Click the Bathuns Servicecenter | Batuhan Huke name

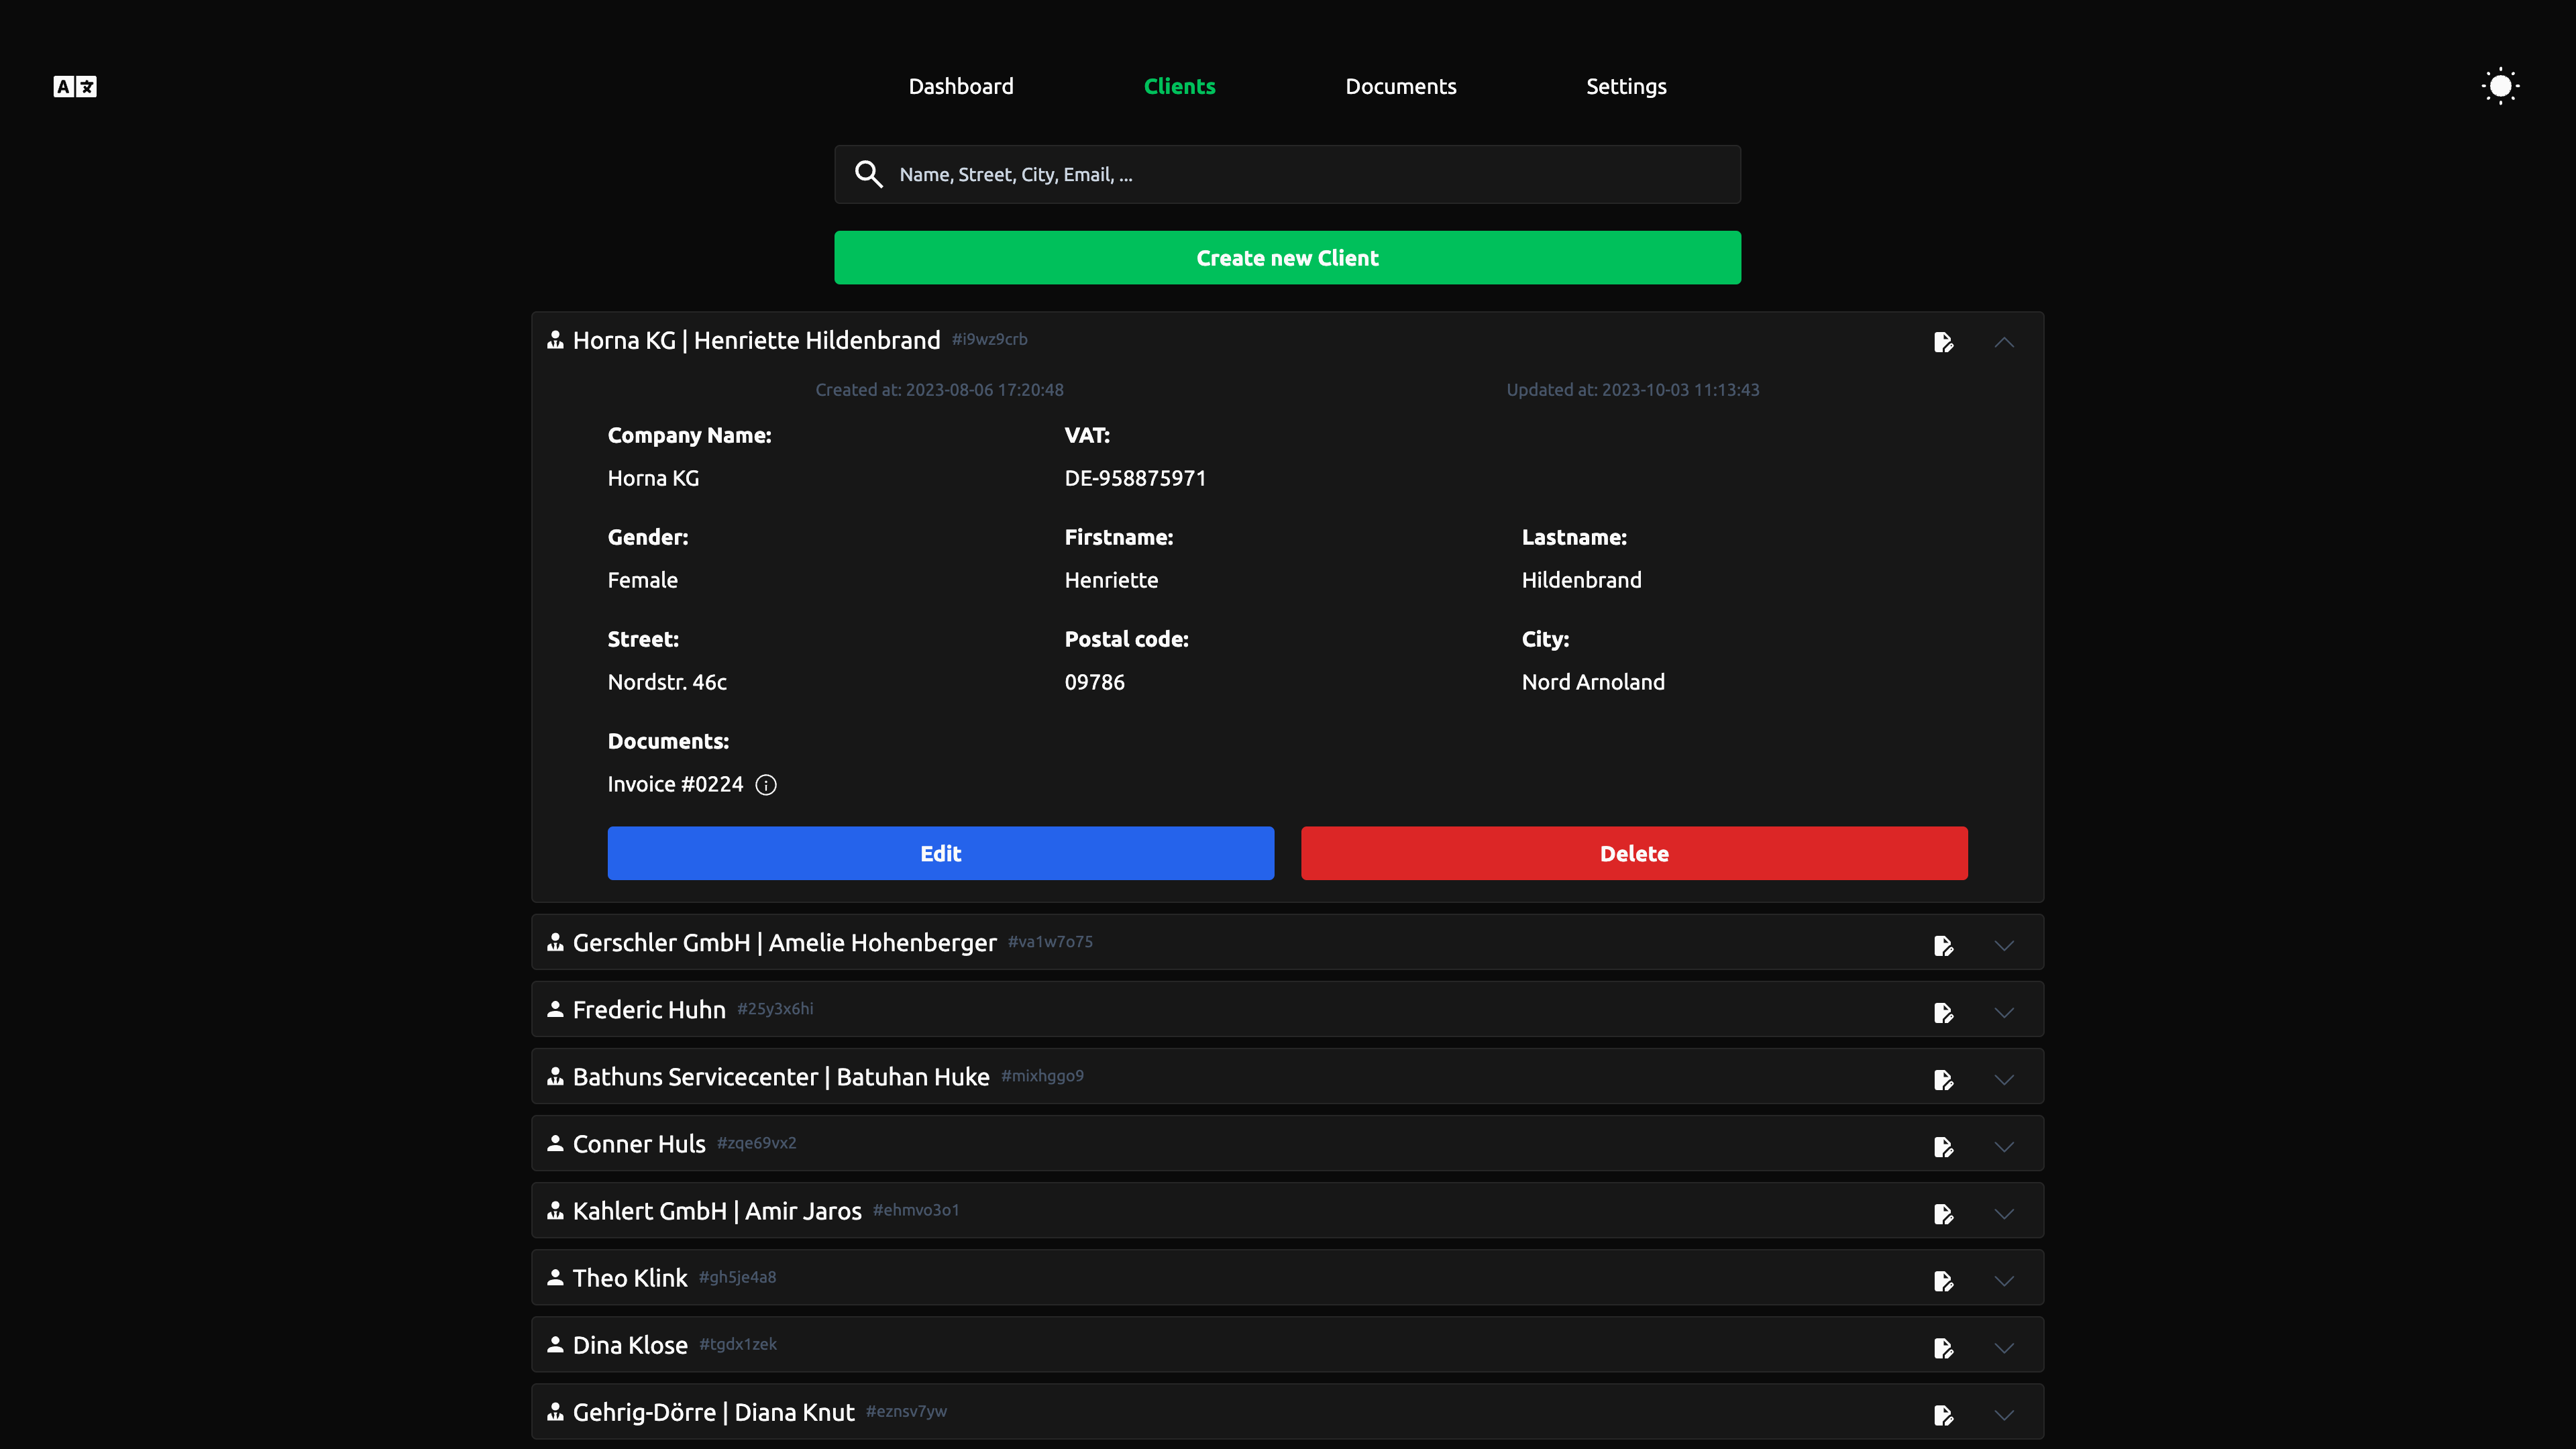781,1077
